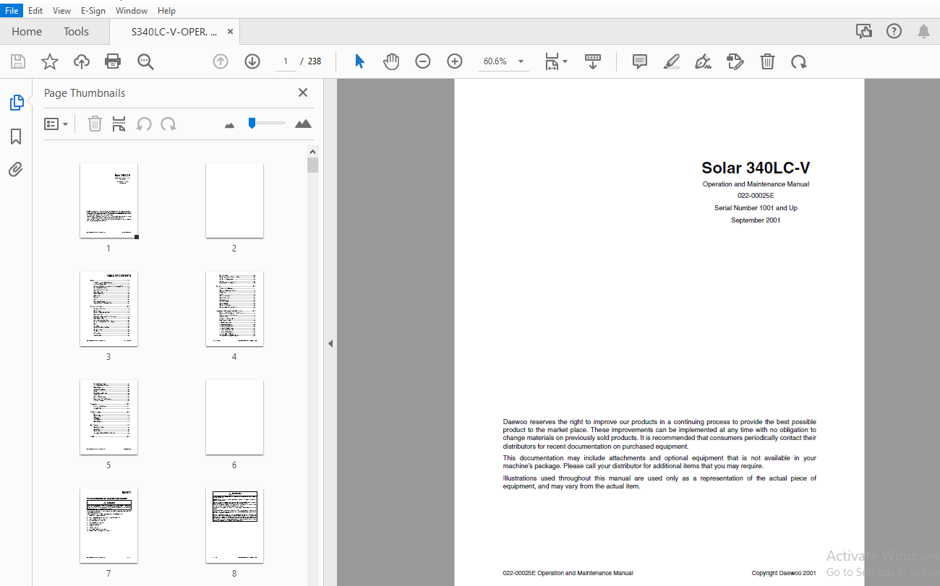Select page 3 table of contents thumbnail
Image resolution: width=940 pixels, height=586 pixels.
point(108,309)
